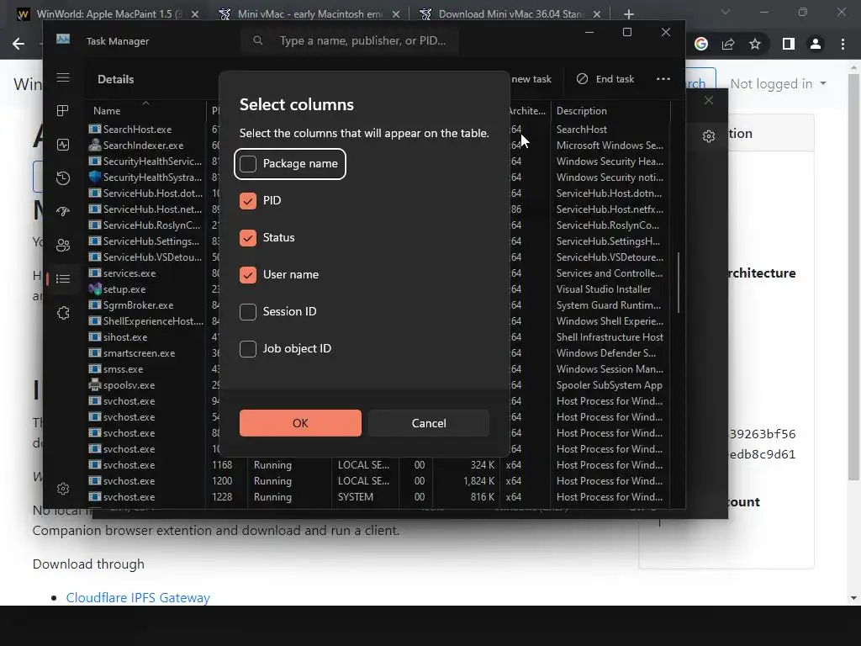Click gear icon in background dark window
This screenshot has width=861, height=646.
coord(709,136)
